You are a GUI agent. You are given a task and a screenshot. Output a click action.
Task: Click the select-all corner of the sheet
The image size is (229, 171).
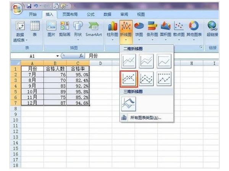[16, 63]
